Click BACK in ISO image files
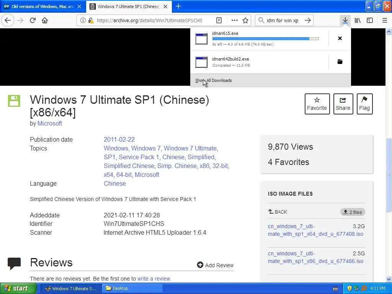392x294 pixels. pyautogui.click(x=278, y=212)
